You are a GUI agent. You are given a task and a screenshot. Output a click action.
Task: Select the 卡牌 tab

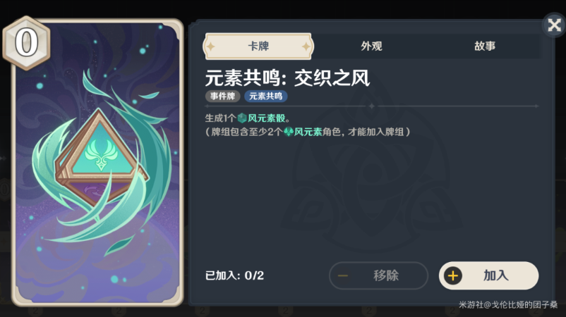tap(258, 46)
